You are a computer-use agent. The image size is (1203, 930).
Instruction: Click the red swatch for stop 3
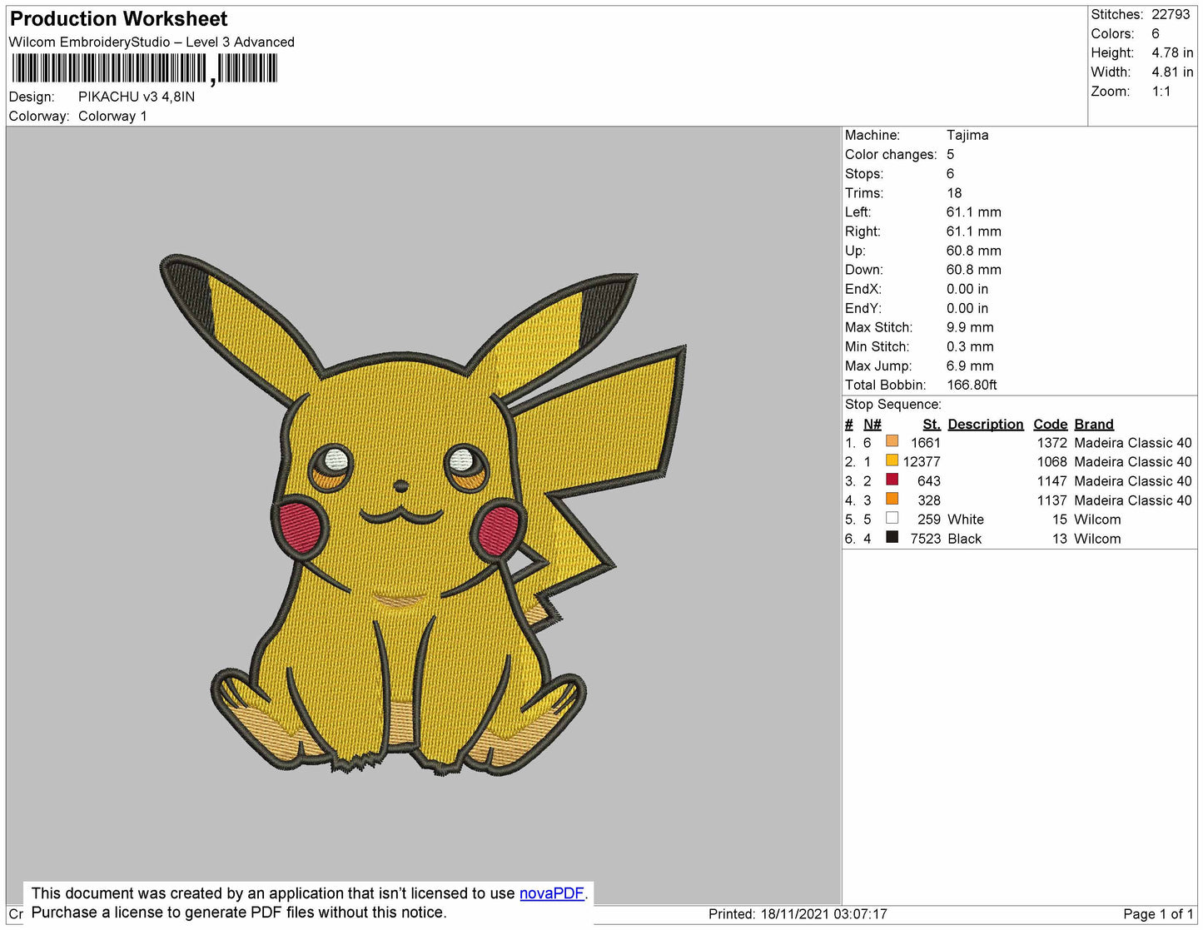point(892,480)
